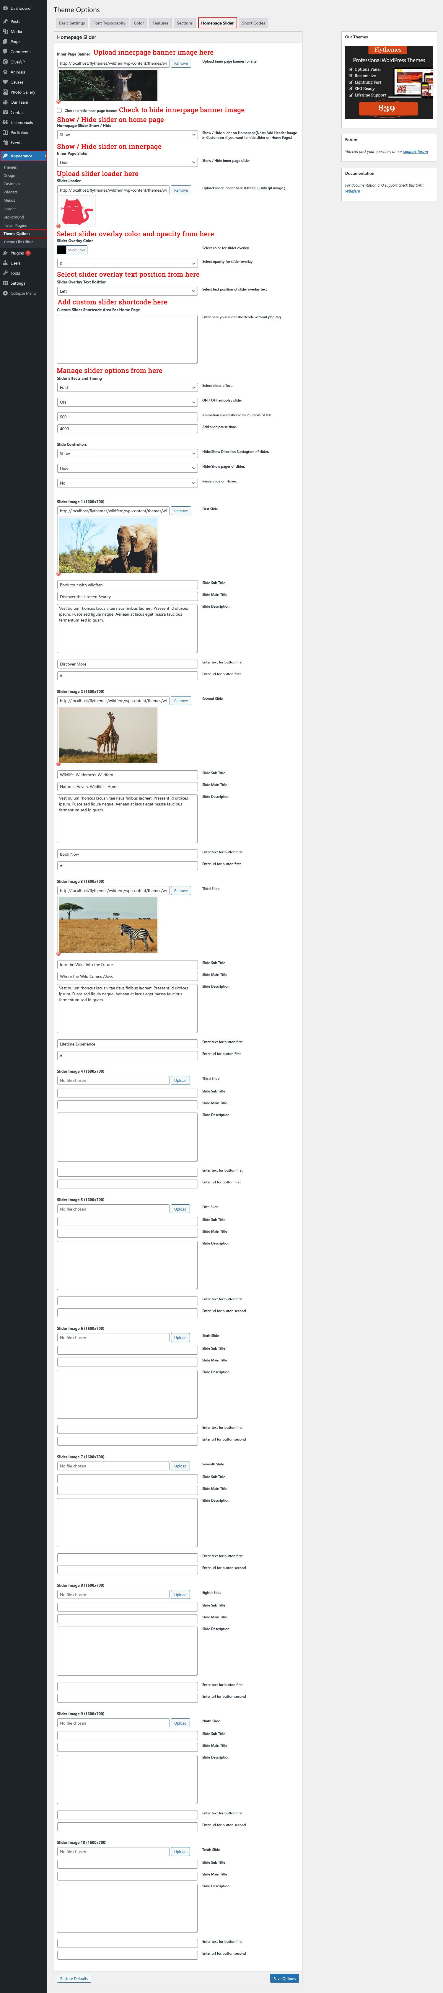Expand the Homepage Slider Show / Hide dropdown
The height and width of the screenshot is (1993, 443).
tap(127, 135)
